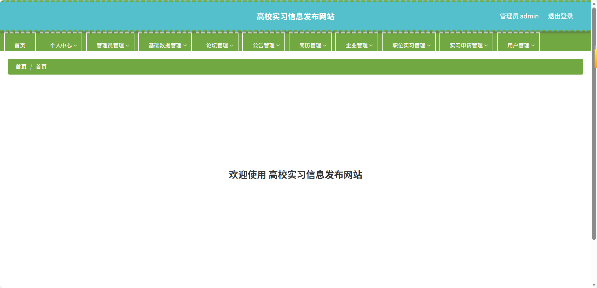This screenshot has height=288, width=597.
Task: Click the page vertical scrollbar thumb
Action: 594,124
